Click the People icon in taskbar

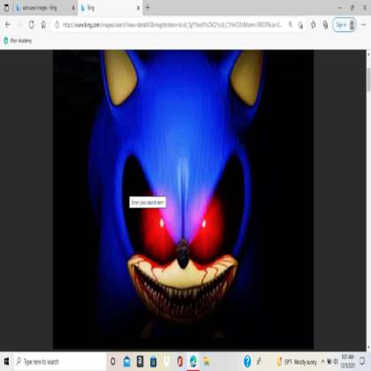click(x=259, y=361)
